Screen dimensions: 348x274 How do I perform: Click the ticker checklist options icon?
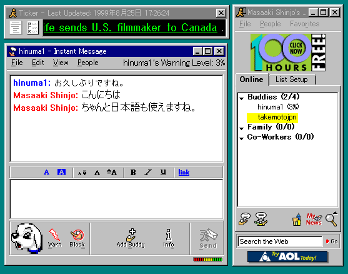coord(32,28)
